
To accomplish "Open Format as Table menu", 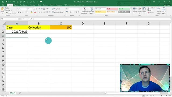I will tap(91, 11).
